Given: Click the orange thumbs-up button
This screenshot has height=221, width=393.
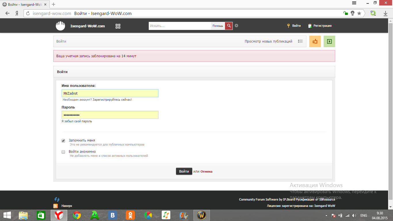Looking at the screenshot, I should (x=315, y=41).
